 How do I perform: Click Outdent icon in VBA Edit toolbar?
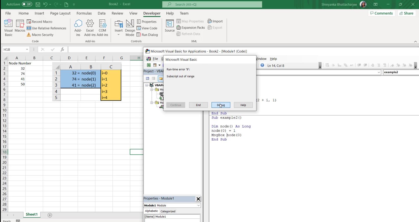point(365,65)
